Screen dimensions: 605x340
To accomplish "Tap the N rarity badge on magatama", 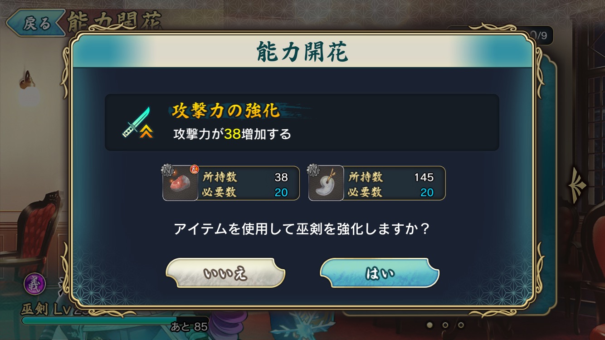I will click(x=312, y=171).
